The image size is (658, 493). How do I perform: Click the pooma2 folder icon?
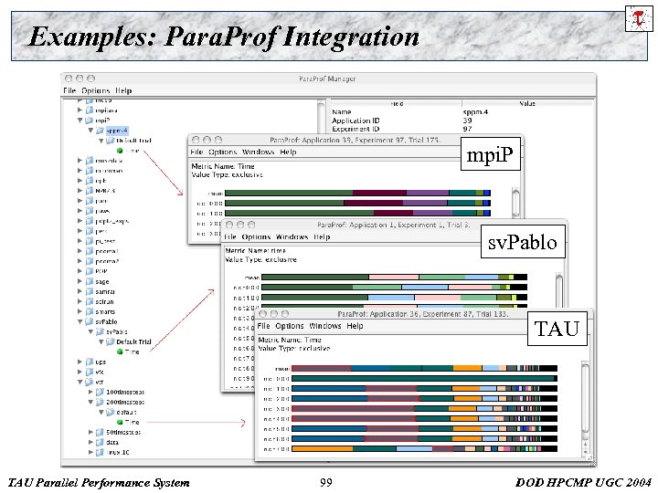pos(90,261)
